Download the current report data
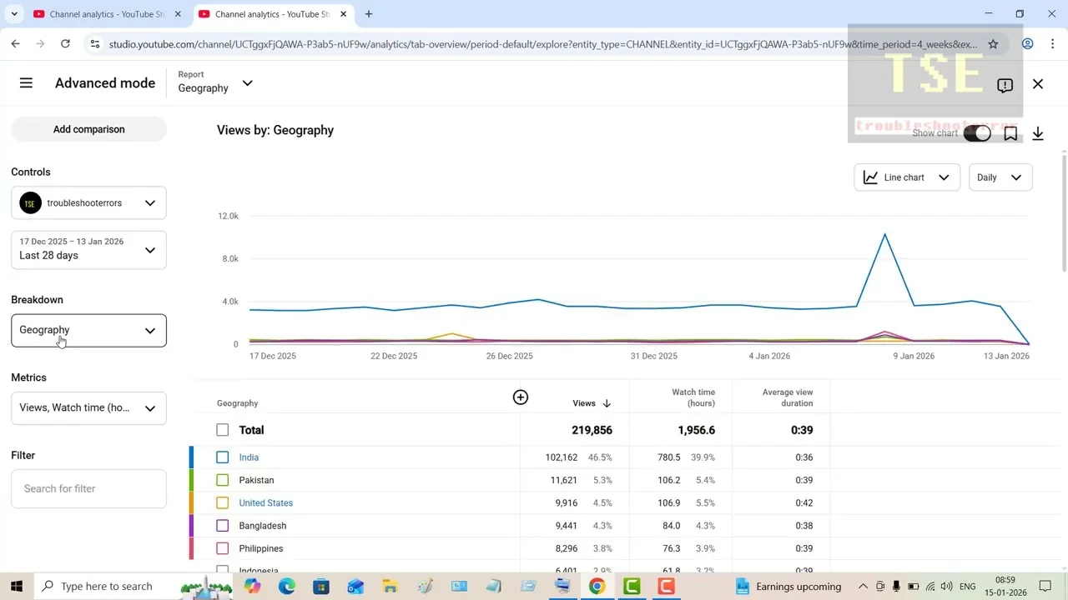 coord(1038,133)
